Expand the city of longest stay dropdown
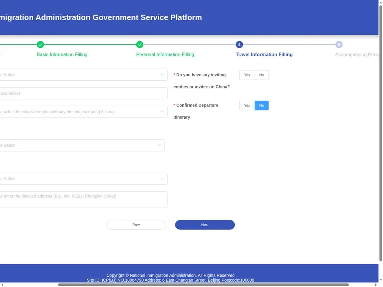The width and height of the screenshot is (383, 287). pos(83,112)
